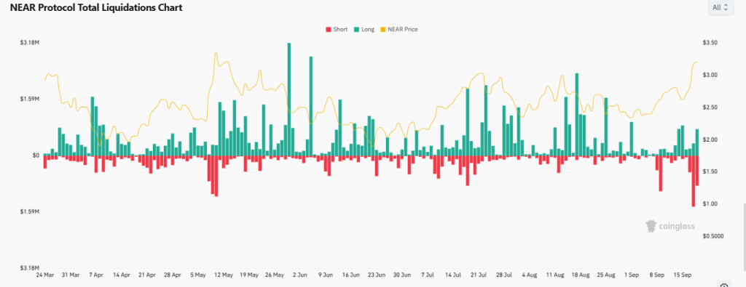Click the green Long legend swatch

click(356, 29)
